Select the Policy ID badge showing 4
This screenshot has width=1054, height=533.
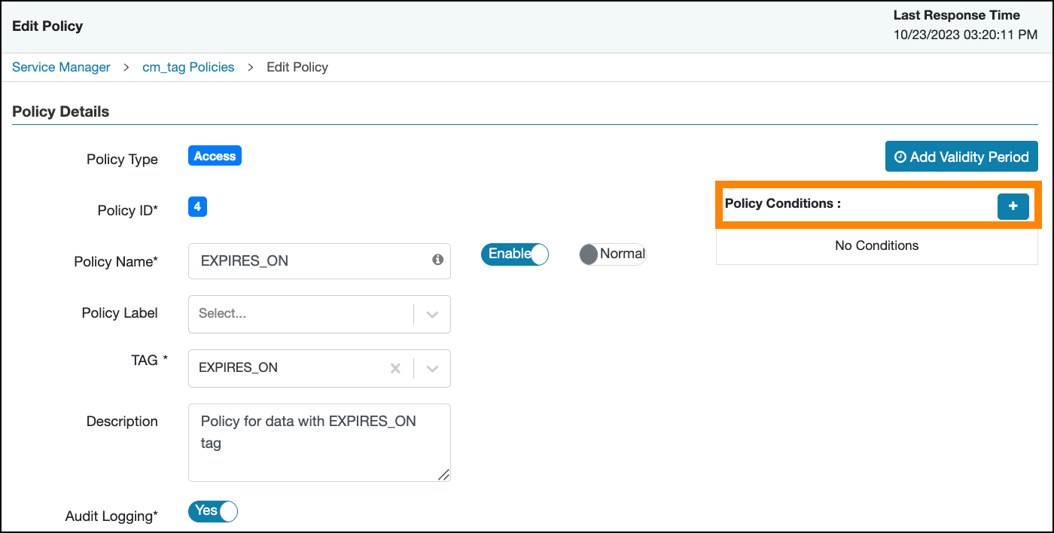(197, 207)
